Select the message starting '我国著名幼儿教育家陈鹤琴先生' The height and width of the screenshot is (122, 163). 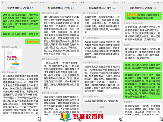(x=102, y=79)
